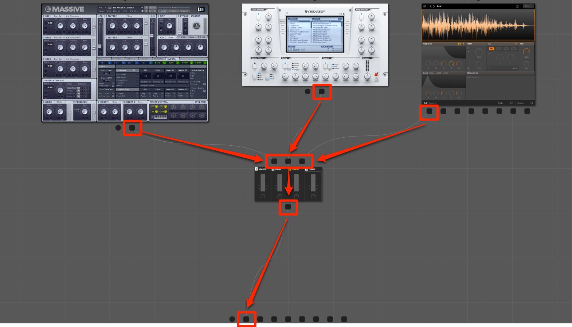Click the 8 STEP crosshair handle in Massive
The height and width of the screenshot is (327, 572).
point(205,63)
